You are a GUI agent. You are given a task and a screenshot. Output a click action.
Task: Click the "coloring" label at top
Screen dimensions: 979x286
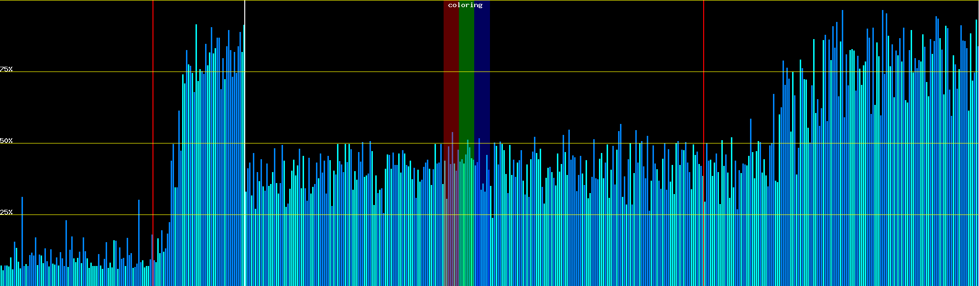[465, 5]
